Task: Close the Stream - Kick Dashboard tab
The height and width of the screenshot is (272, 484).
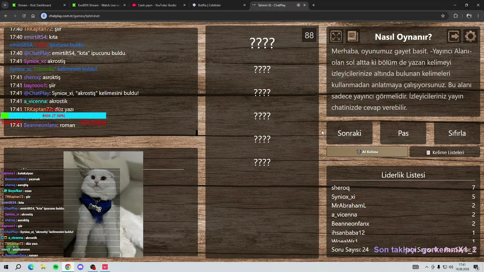Action: click(64, 5)
